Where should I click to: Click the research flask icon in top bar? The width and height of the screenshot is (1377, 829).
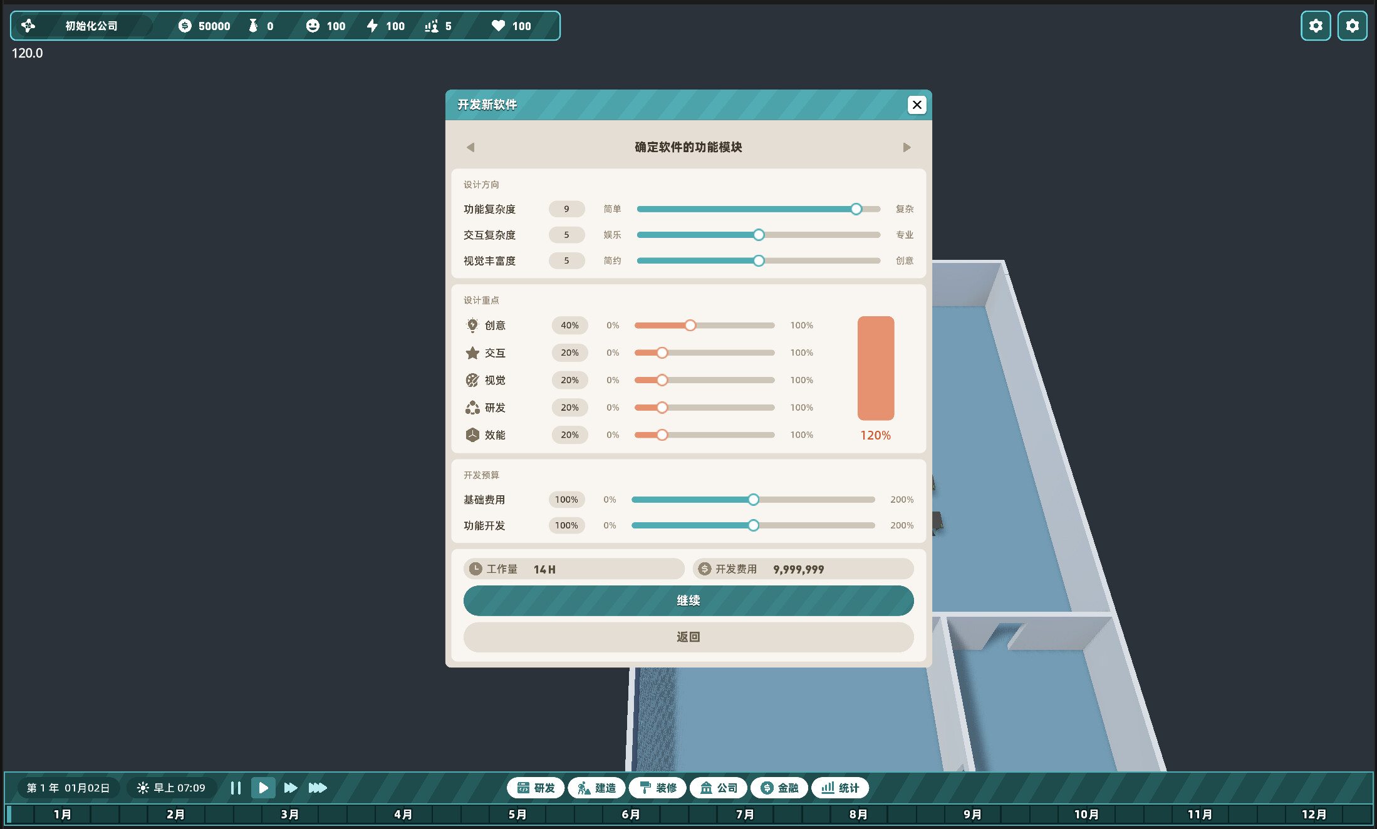pyautogui.click(x=253, y=26)
